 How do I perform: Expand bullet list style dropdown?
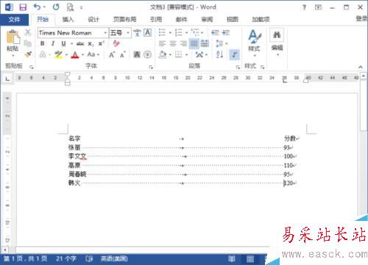tap(170, 32)
